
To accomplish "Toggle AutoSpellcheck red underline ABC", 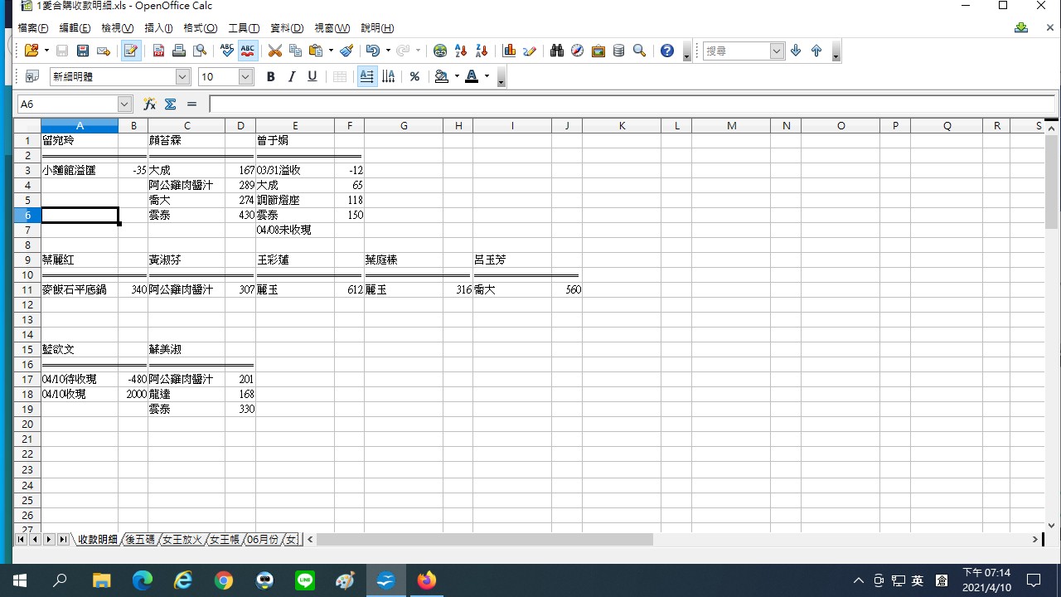I will coord(247,51).
